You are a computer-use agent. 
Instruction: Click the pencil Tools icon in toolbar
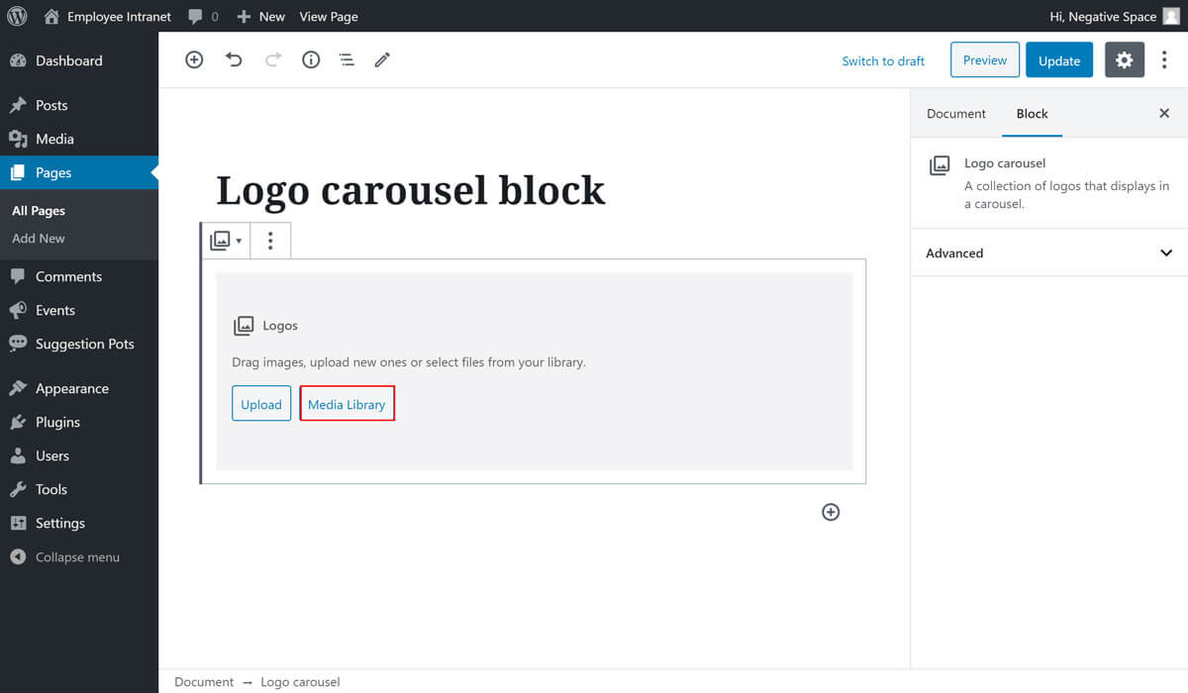click(x=382, y=60)
